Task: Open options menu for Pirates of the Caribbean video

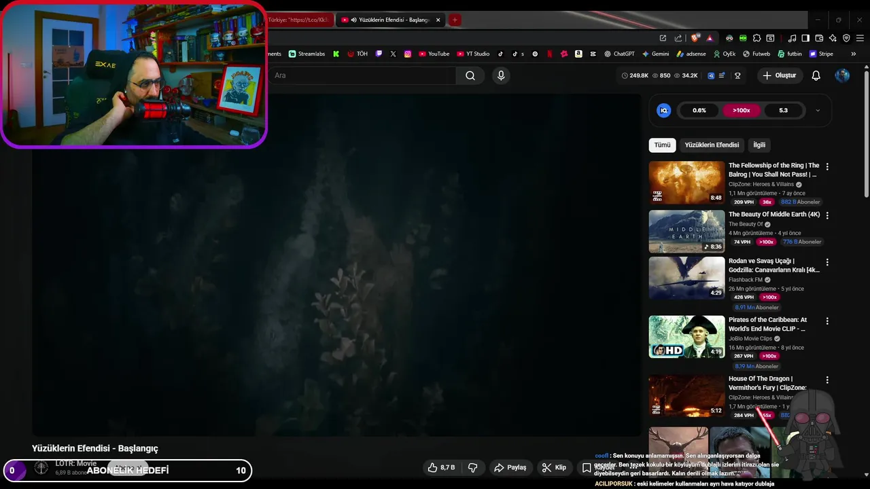Action: click(827, 321)
